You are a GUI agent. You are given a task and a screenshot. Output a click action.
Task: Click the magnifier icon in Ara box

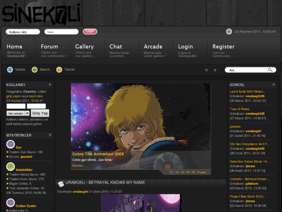point(270,70)
